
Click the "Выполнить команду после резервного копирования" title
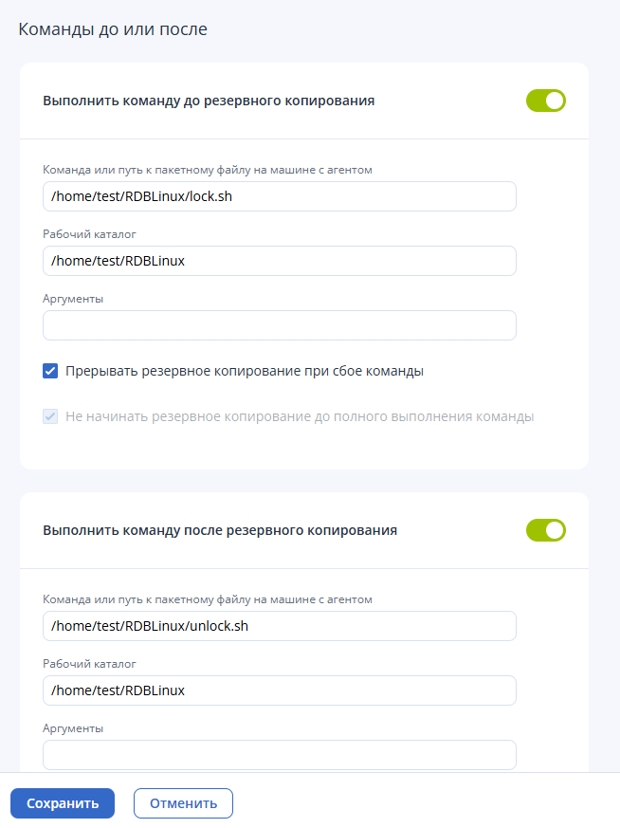[220, 531]
